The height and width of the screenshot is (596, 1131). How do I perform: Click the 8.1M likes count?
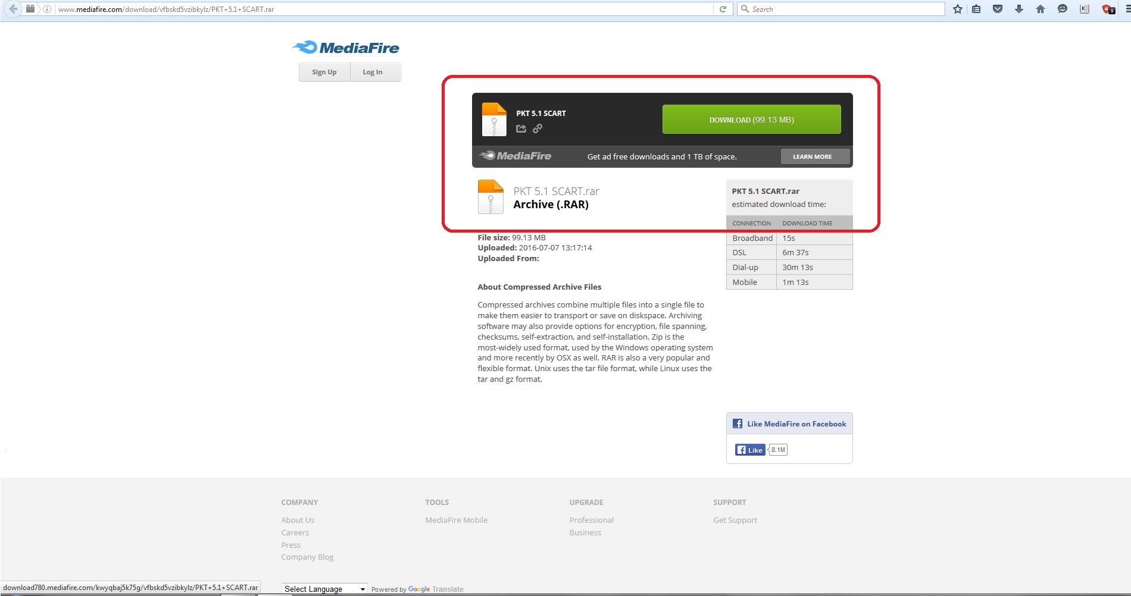pyautogui.click(x=778, y=450)
